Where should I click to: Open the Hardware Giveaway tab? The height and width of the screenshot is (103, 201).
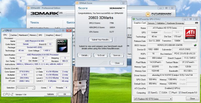[x=175, y=23]
